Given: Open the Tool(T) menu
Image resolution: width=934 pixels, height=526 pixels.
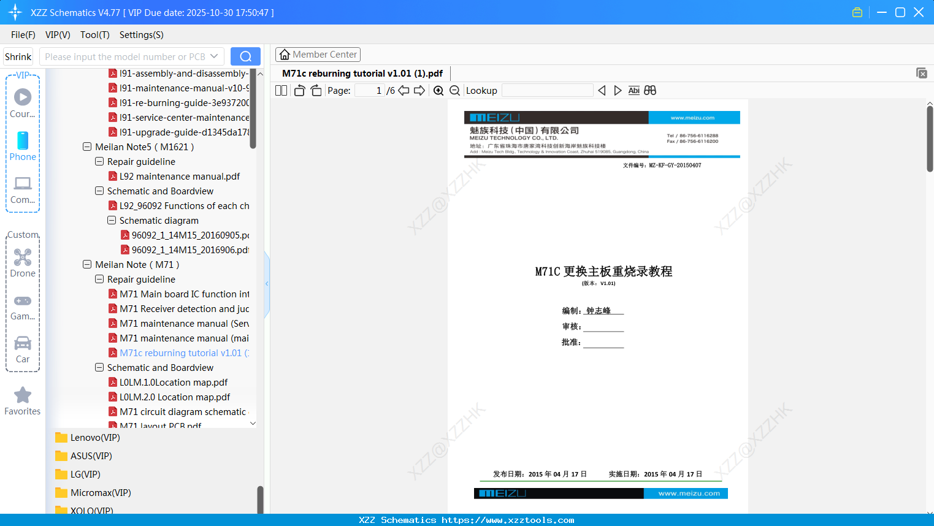Looking at the screenshot, I should click(x=94, y=35).
